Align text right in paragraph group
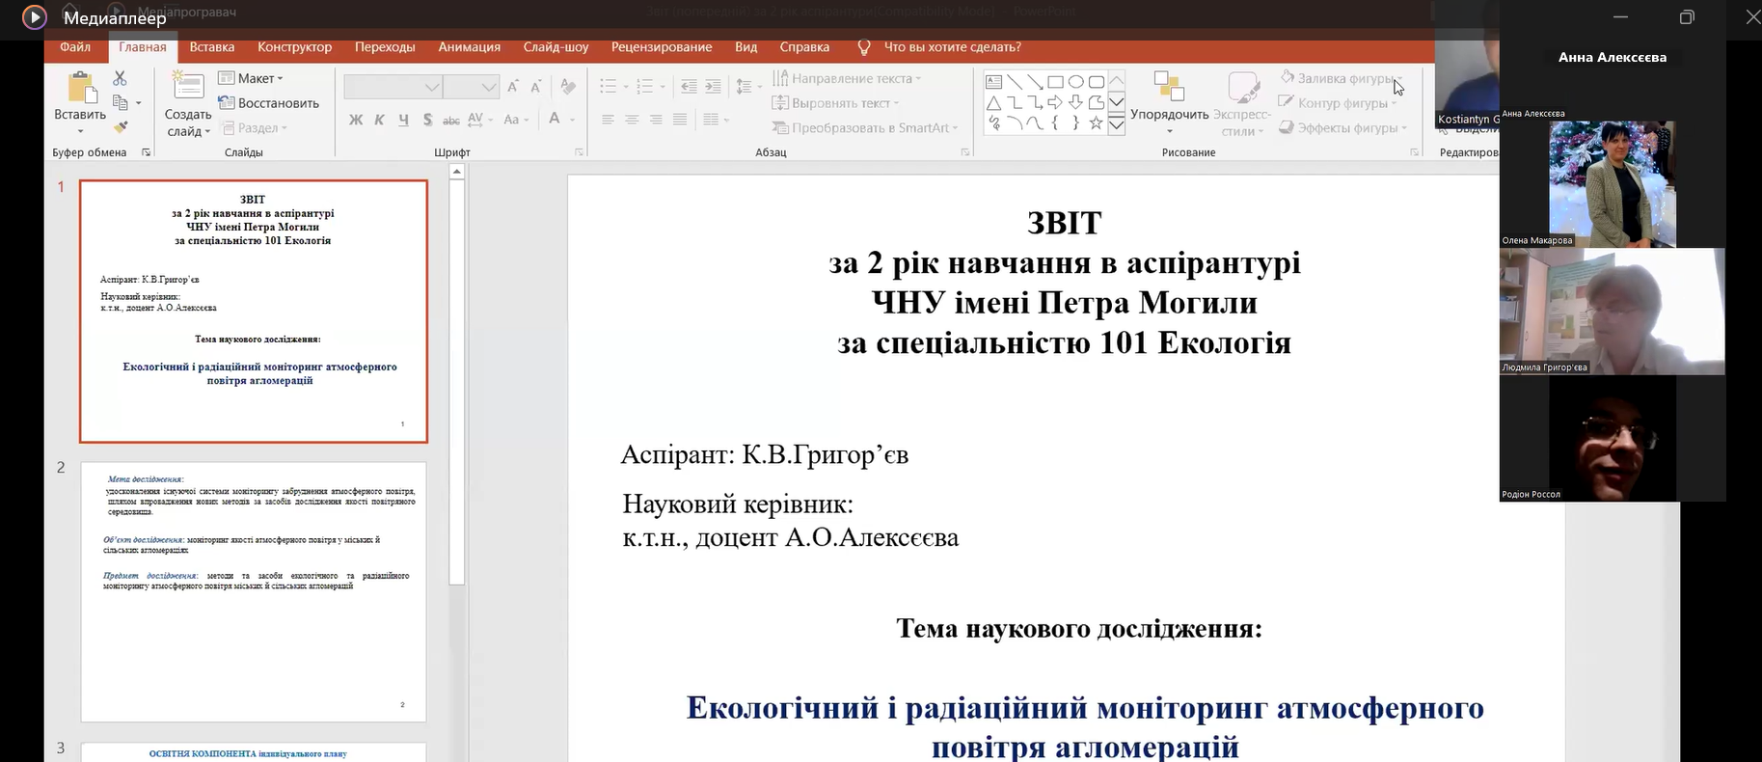This screenshot has height=762, width=1762. [656, 120]
